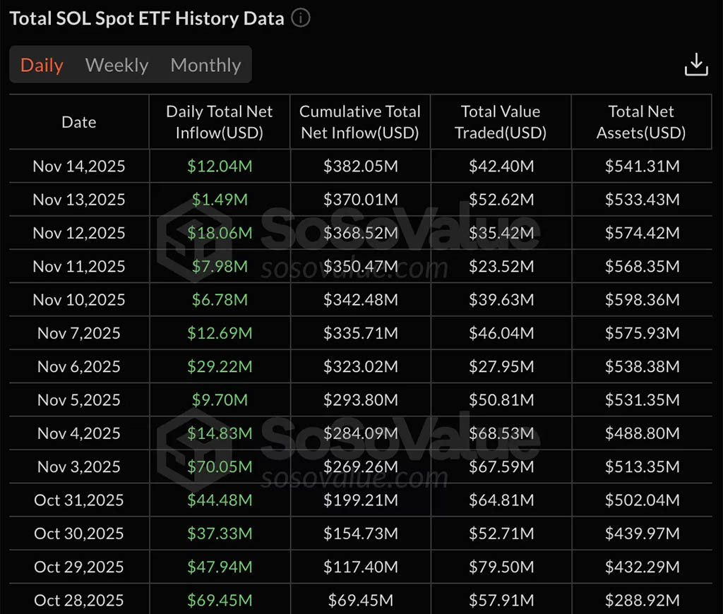The width and height of the screenshot is (723, 614).
Task: Click the info icon beside the title
Action: tap(301, 18)
